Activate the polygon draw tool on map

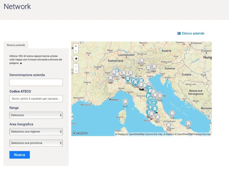[76, 58]
